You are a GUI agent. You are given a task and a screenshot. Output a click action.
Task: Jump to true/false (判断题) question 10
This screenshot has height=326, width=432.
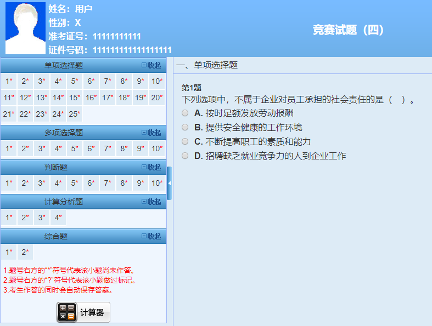[x=157, y=183]
